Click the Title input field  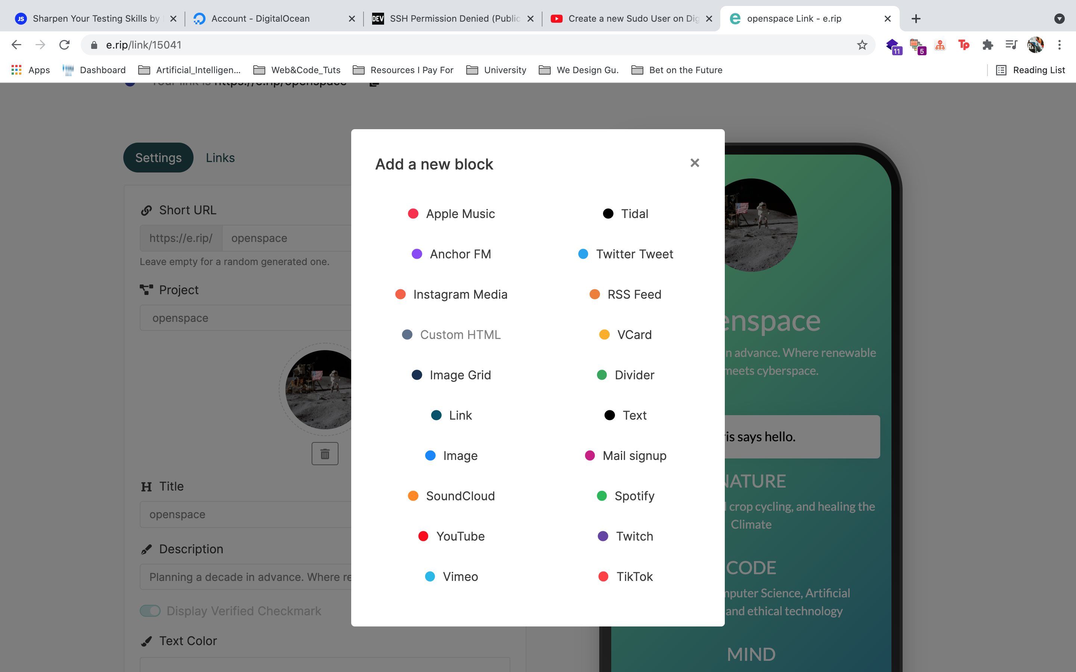coord(245,515)
